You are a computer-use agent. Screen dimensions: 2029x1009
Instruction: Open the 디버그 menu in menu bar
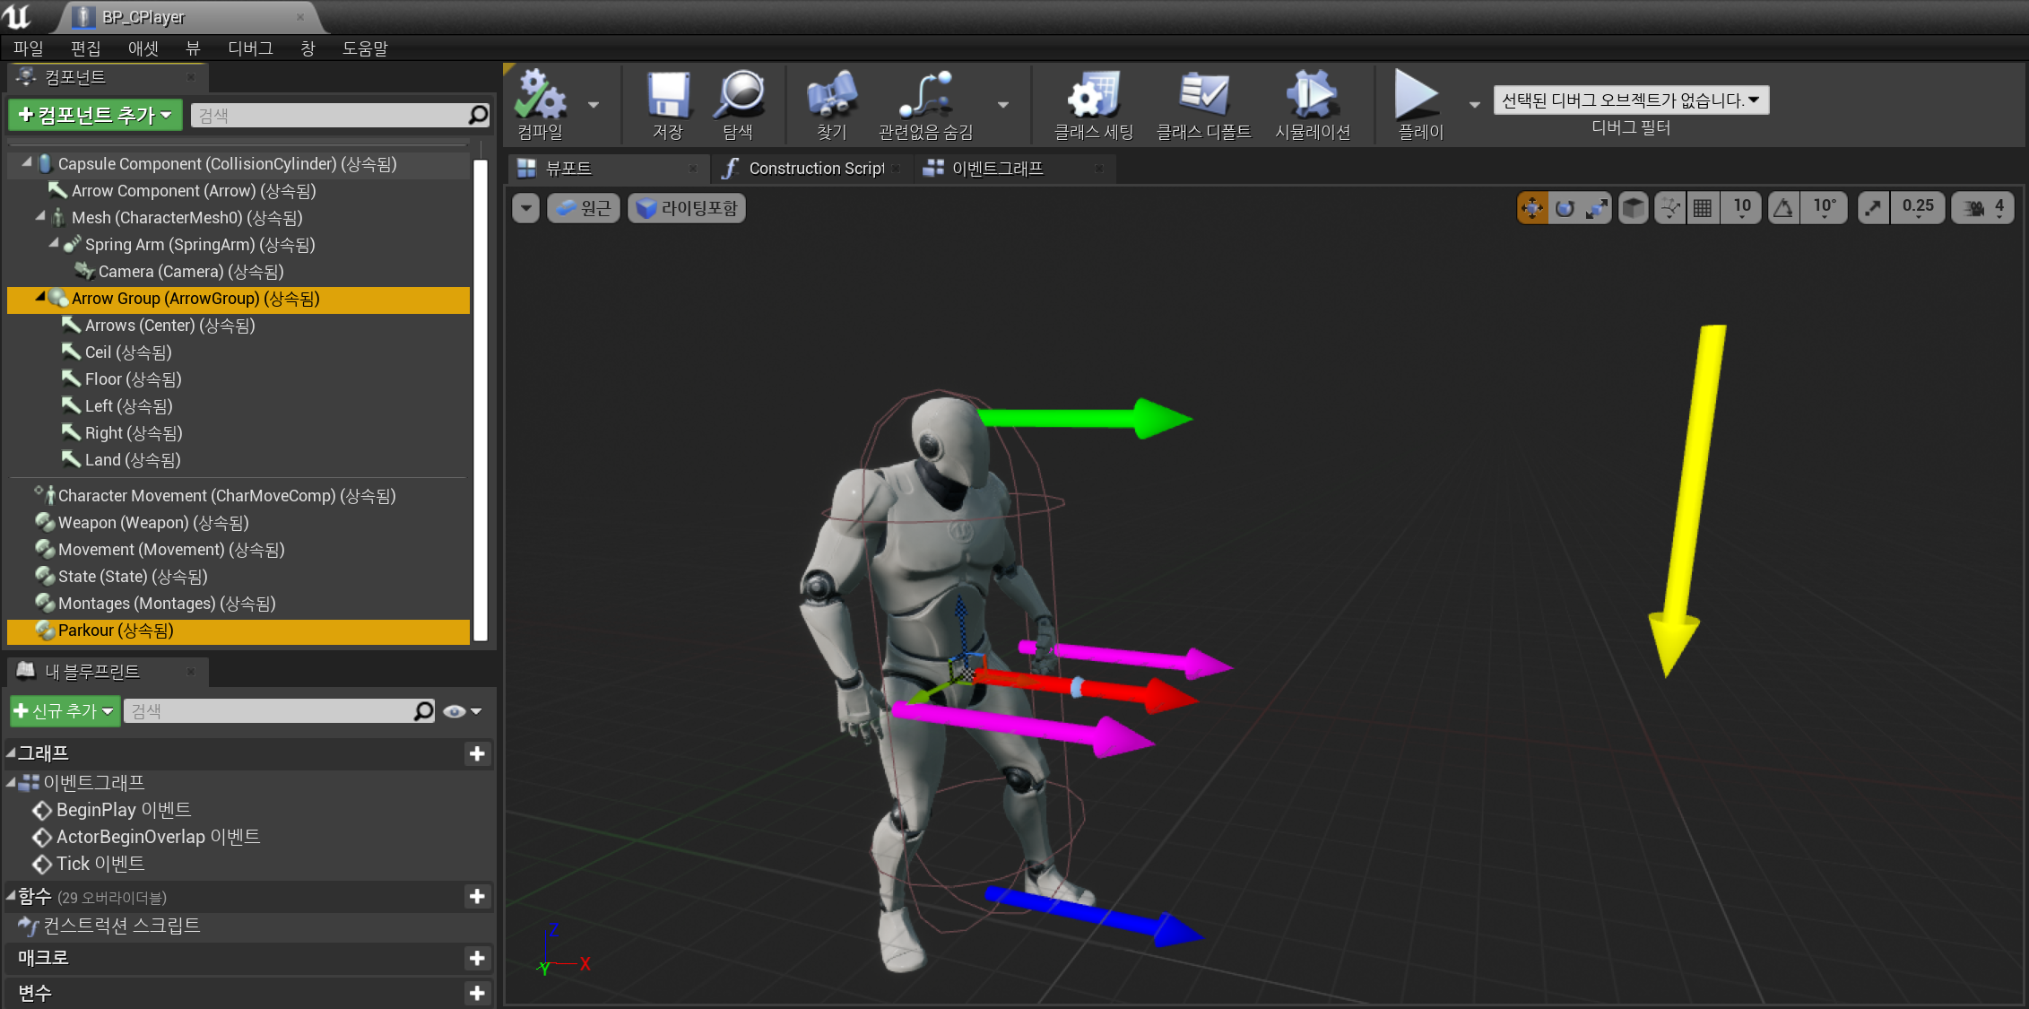click(250, 48)
